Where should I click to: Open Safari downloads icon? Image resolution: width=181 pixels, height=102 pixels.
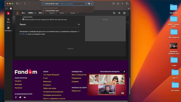point(113,4)
